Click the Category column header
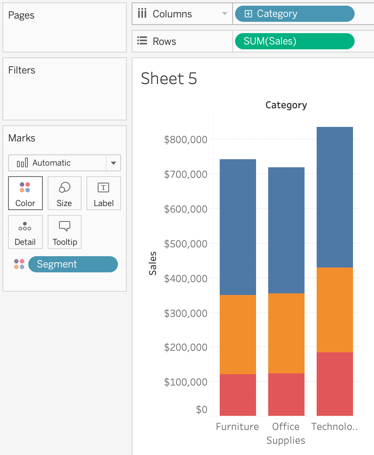This screenshot has width=374, height=455. point(286,105)
